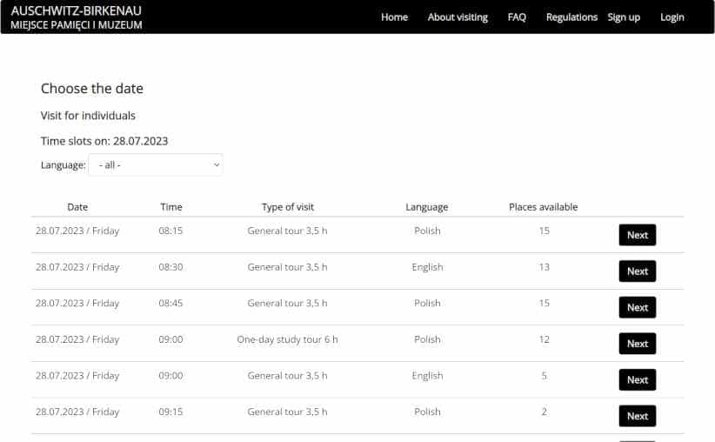Select 'One-day study tour 6 h' text
The height and width of the screenshot is (442, 715).
coord(287,339)
